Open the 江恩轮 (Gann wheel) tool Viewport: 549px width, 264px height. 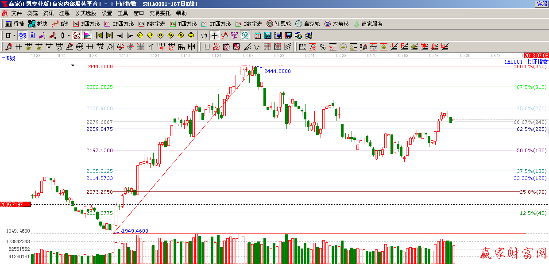pos(279,24)
